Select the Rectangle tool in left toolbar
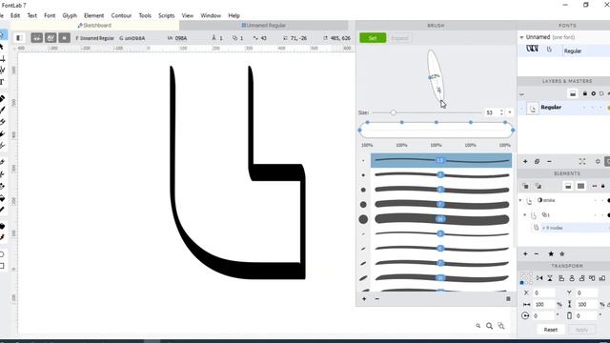 pyautogui.click(x=2, y=266)
